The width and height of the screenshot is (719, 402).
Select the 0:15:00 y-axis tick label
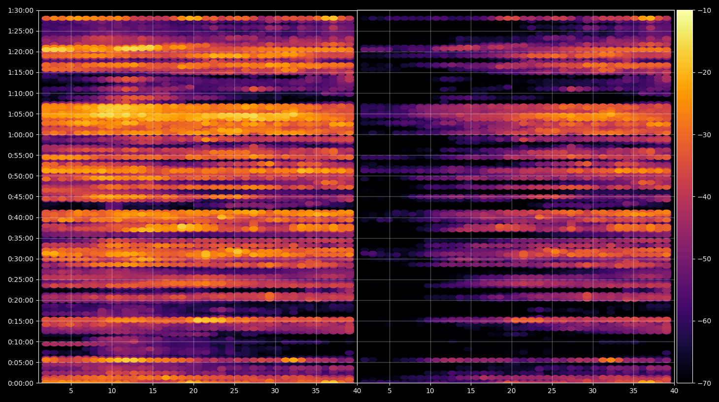coord(21,321)
